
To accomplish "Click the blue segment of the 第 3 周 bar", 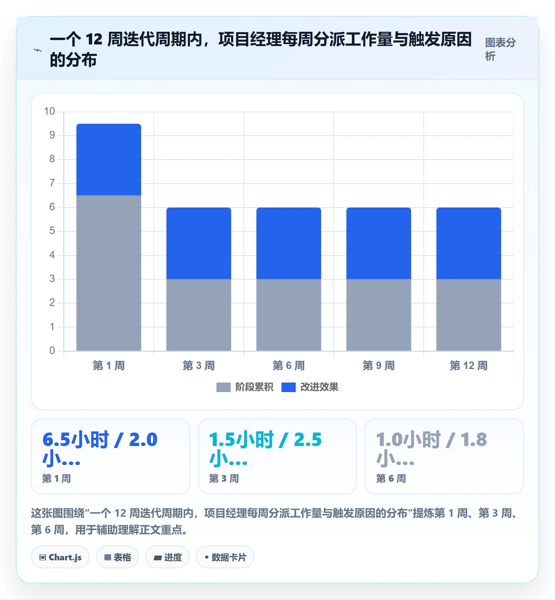I will [199, 243].
